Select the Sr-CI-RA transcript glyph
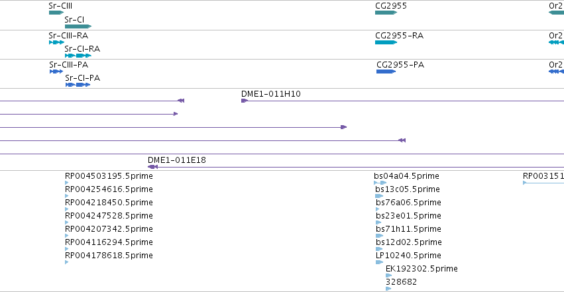The width and height of the screenshot is (564, 292). (78, 56)
